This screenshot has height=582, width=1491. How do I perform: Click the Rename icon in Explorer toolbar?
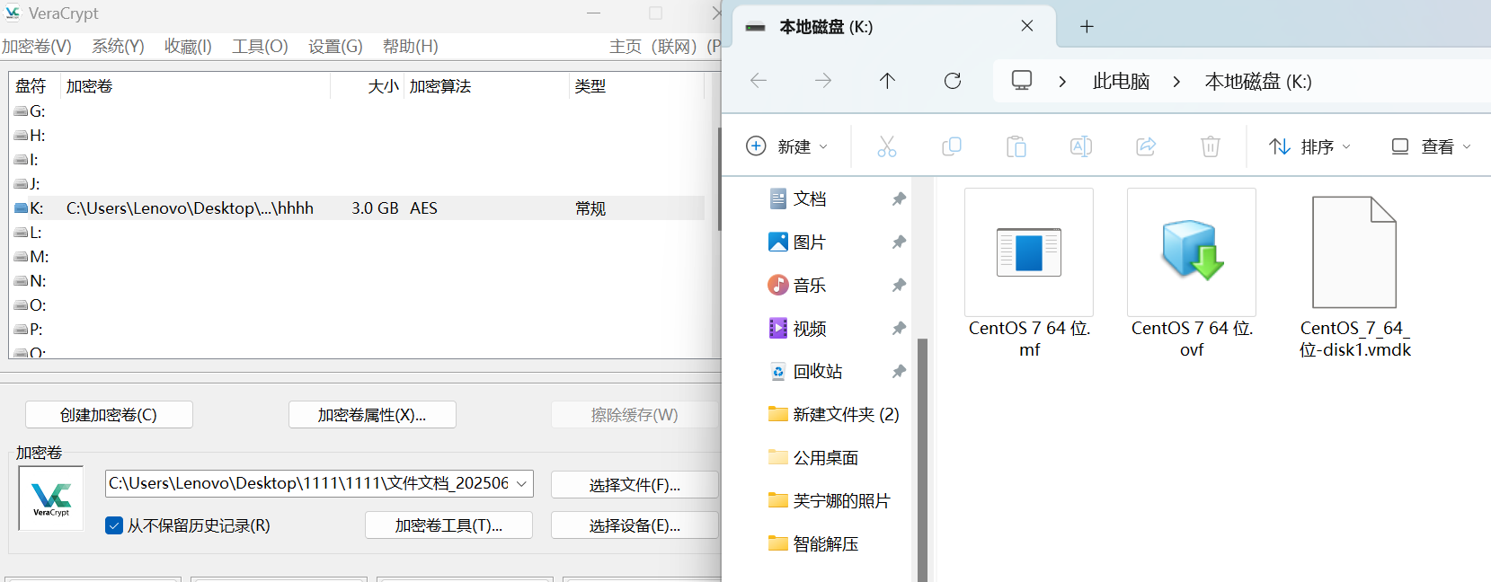tap(1081, 146)
